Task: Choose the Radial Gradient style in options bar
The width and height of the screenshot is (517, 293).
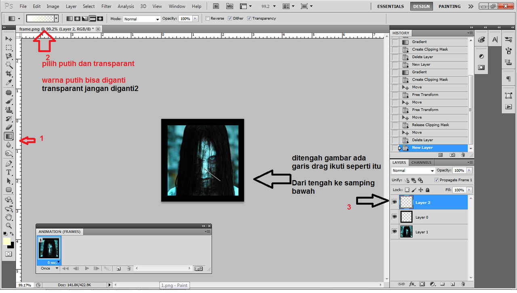Action: pyautogui.click(x=77, y=18)
